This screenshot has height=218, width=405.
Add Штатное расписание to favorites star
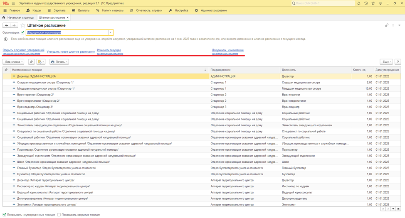point(23,25)
